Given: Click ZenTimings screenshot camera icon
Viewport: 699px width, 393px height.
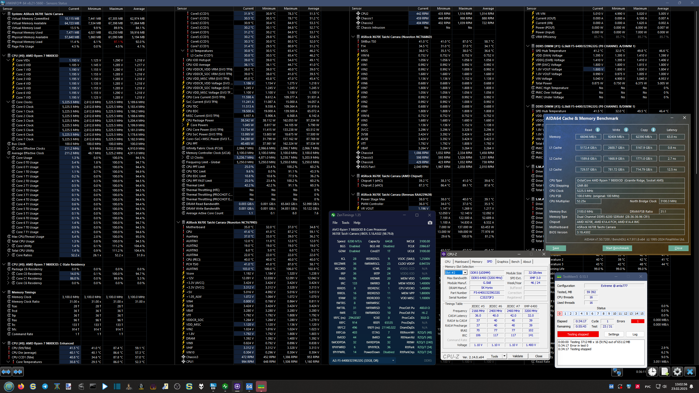Looking at the screenshot, I should [x=430, y=223].
